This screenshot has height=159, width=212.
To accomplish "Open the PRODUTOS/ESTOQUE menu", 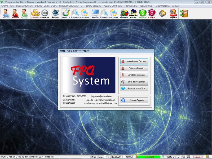I will pos(46,6).
